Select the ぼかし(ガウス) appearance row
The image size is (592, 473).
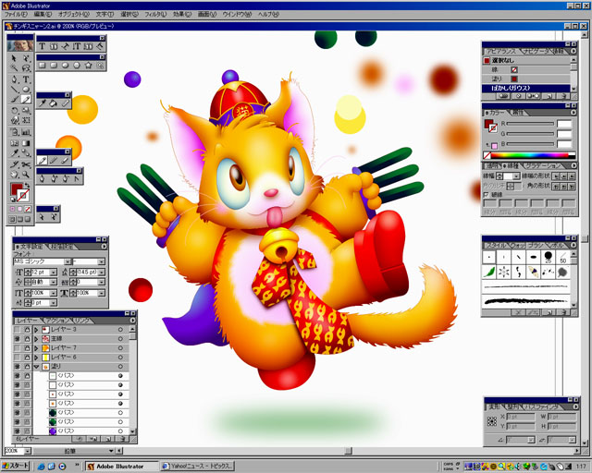click(526, 88)
